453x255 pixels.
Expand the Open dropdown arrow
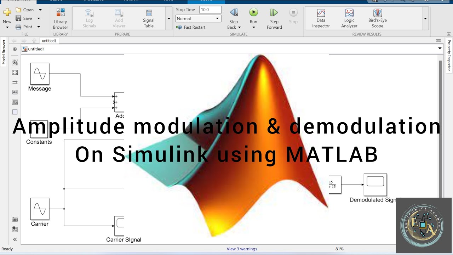pos(40,10)
